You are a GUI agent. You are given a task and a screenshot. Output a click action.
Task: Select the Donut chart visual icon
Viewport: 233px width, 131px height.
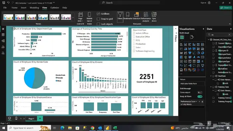pos(202,53)
